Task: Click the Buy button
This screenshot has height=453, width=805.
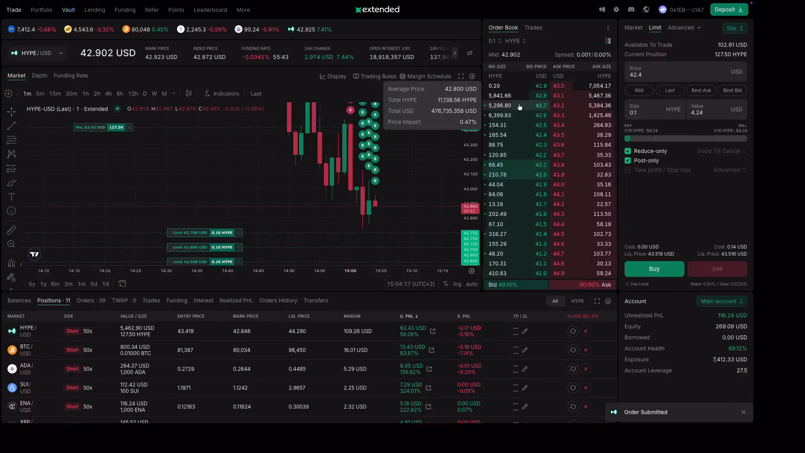Action: click(654, 269)
